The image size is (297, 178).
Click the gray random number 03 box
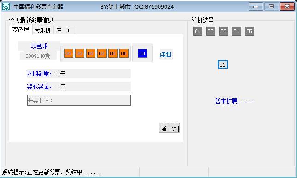click(x=224, y=31)
